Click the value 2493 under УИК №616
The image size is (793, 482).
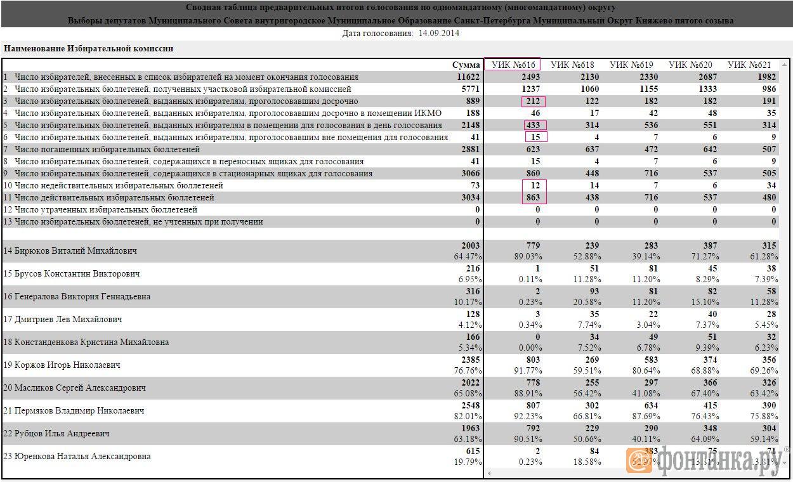[x=530, y=77]
